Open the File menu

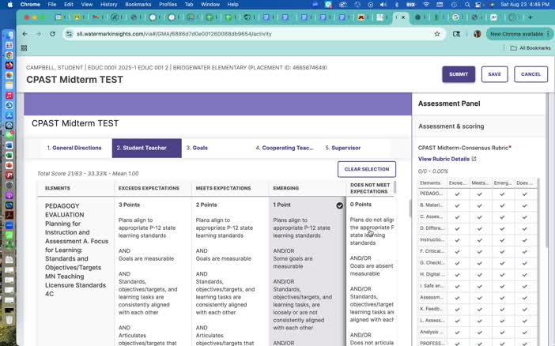(52, 5)
